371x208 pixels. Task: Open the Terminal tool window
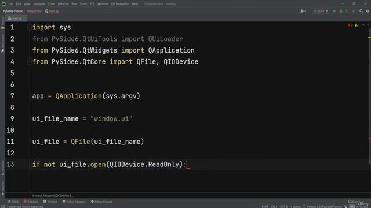50,202
